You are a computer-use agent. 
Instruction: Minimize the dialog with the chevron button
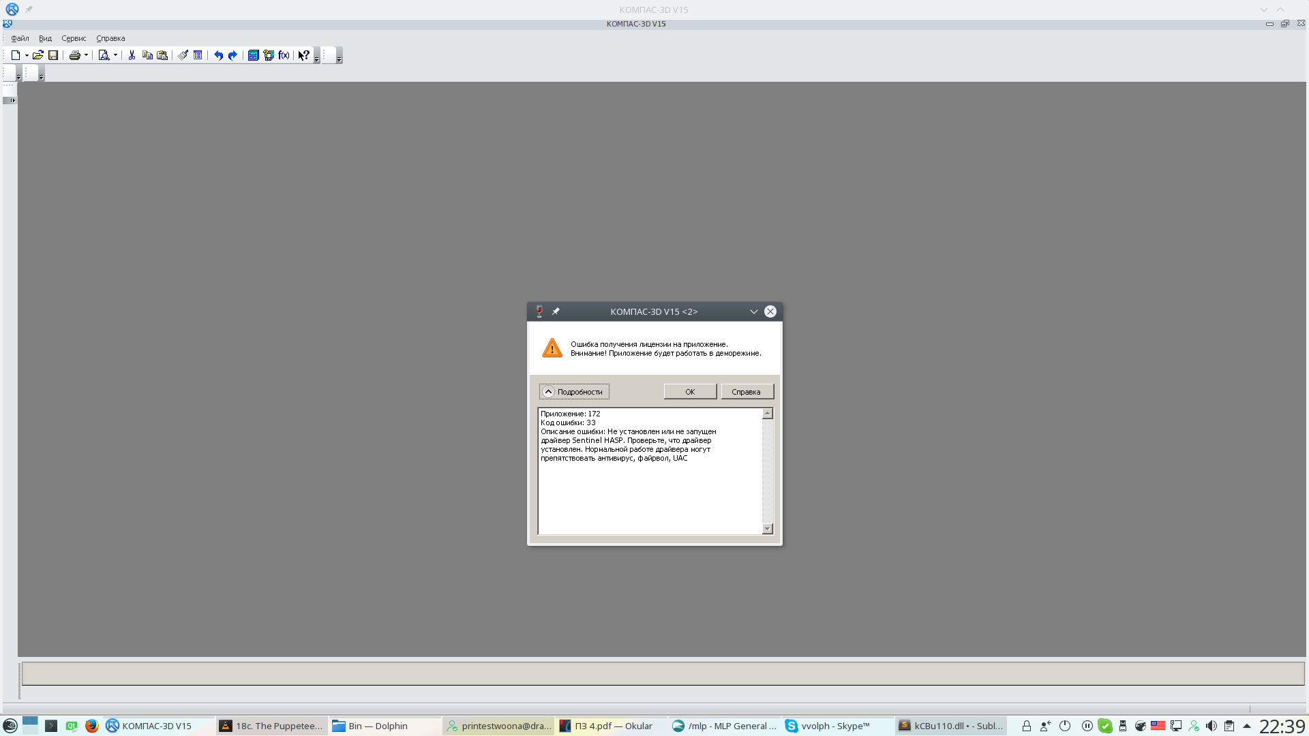(x=754, y=311)
